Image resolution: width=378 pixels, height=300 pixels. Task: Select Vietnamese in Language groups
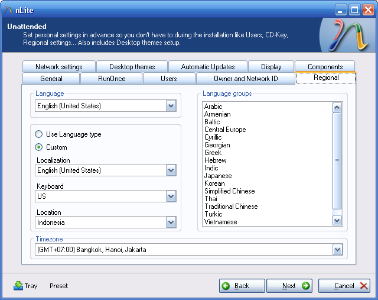click(220, 222)
